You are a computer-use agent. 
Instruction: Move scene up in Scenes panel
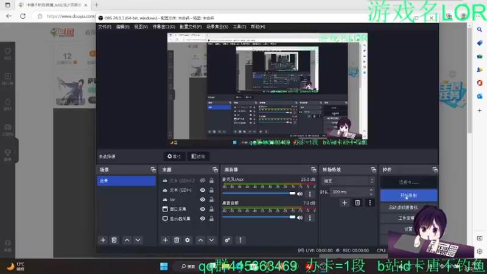pyautogui.click(x=127, y=240)
